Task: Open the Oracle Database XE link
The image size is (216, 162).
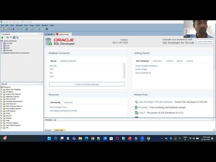Action: [143, 73]
